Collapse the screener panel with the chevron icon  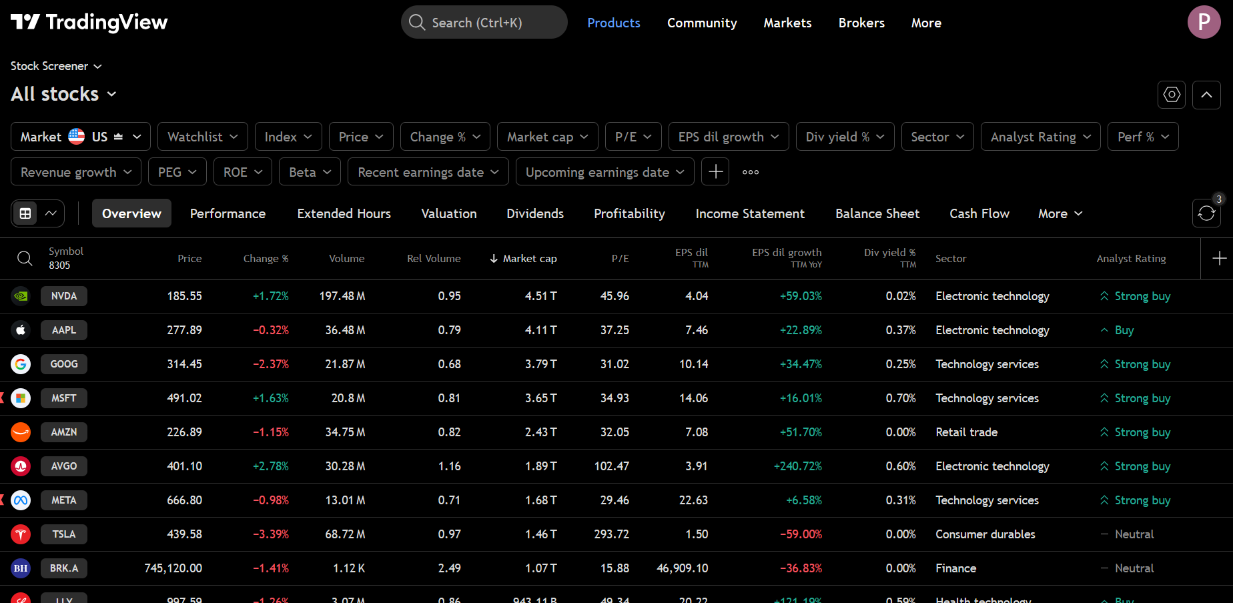point(1206,95)
